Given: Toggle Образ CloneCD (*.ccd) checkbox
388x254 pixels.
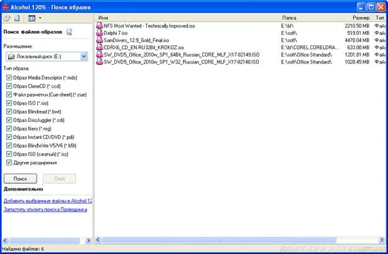Looking at the screenshot, I should [9, 86].
